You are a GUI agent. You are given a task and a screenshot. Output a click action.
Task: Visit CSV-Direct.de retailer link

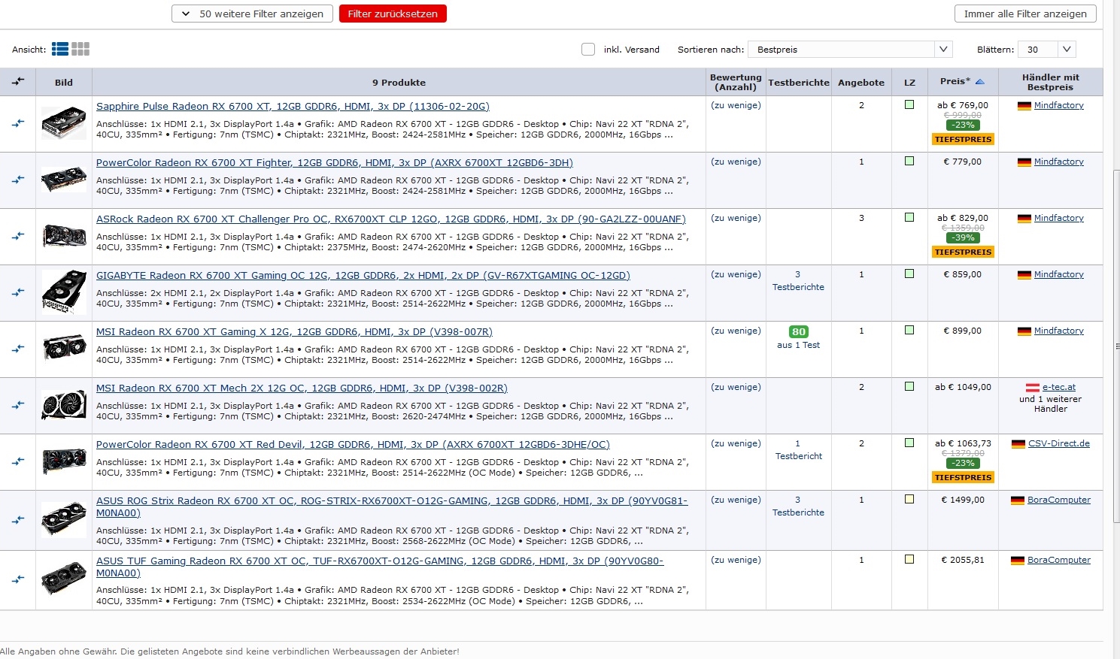point(1059,444)
